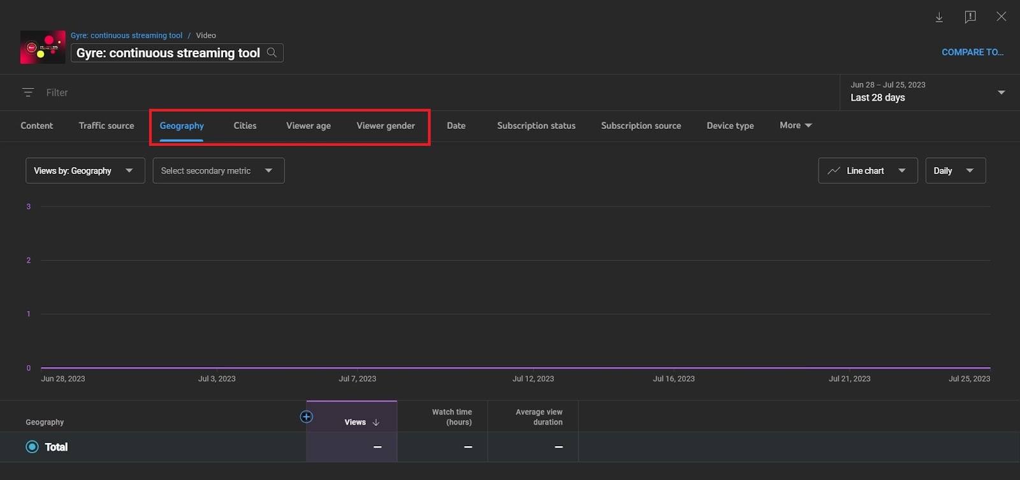Expand the More tabs dropdown
Image resolution: width=1020 pixels, height=480 pixels.
(796, 126)
